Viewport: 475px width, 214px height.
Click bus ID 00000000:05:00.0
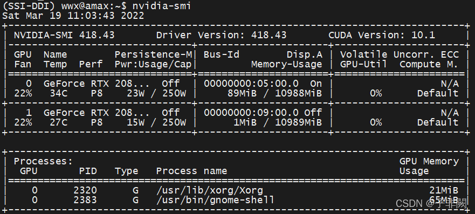(x=251, y=84)
